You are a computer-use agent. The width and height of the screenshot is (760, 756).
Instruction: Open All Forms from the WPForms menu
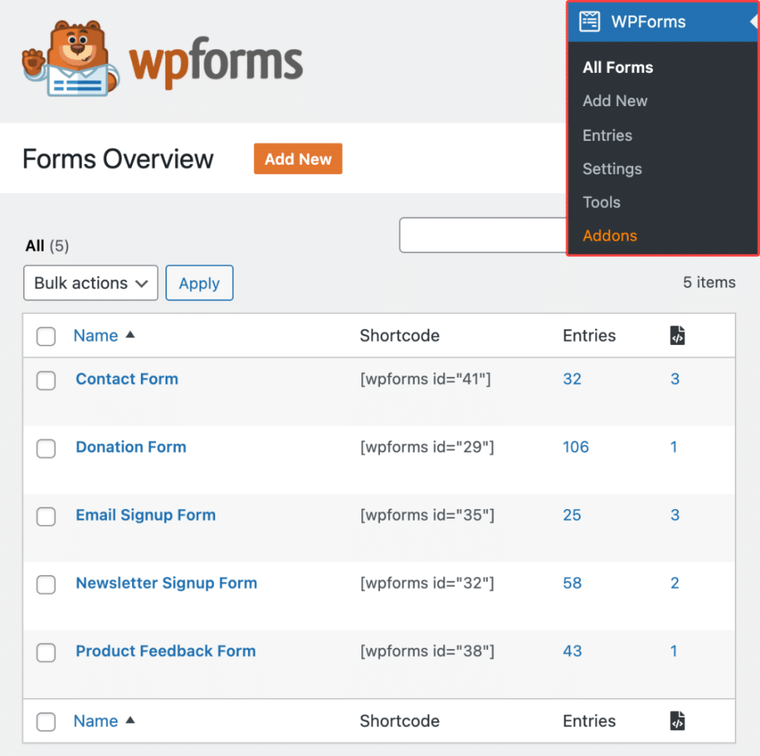tap(617, 67)
